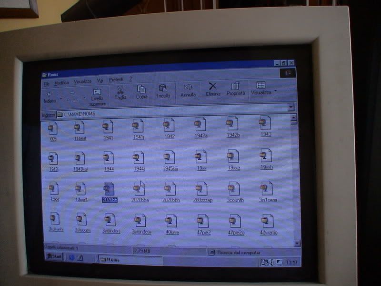Open the Indietro history dropdown arrow
The height and width of the screenshot is (286, 381).
coord(61,99)
